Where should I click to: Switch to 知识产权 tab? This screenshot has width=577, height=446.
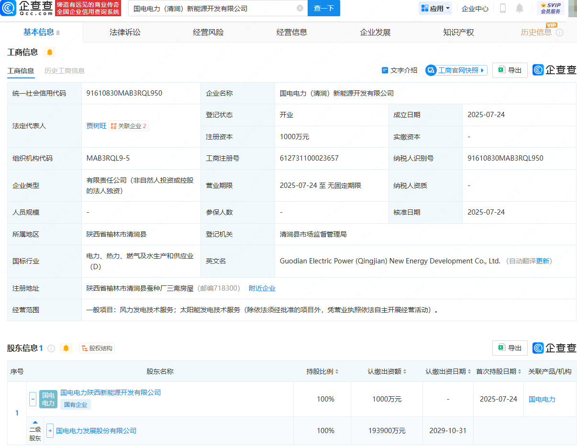click(458, 33)
